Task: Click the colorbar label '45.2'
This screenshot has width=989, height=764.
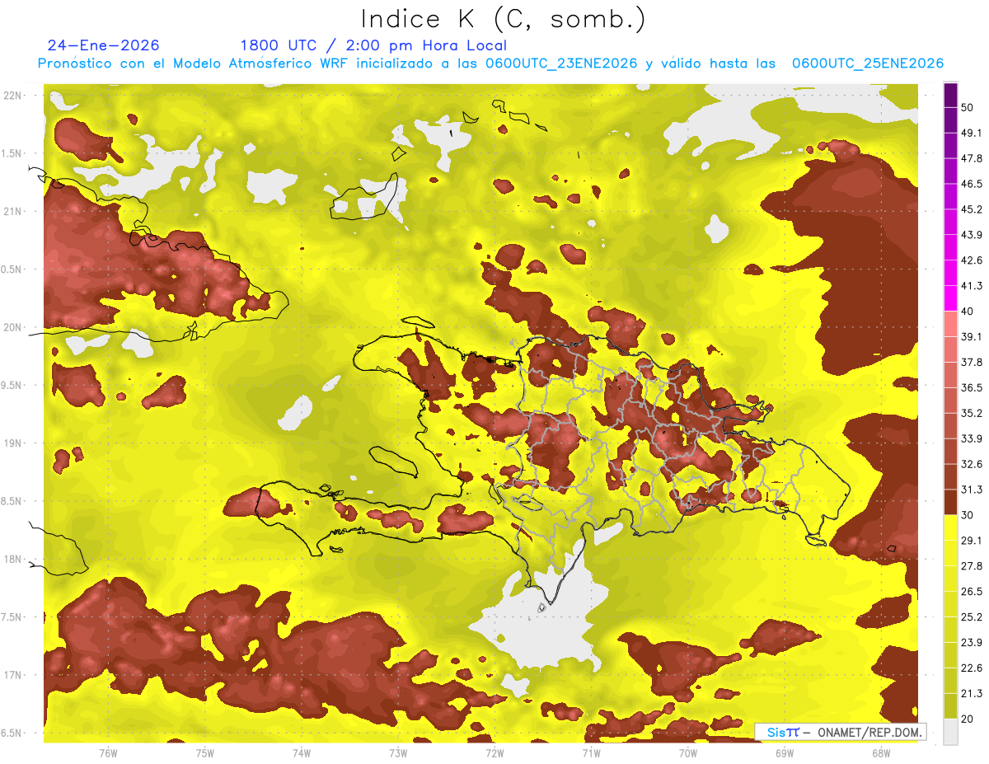Action: tap(972, 209)
